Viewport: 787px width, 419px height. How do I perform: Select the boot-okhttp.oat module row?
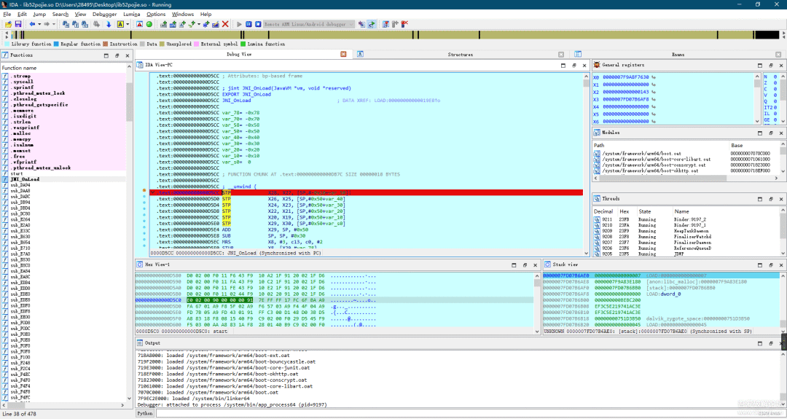pyautogui.click(x=686, y=171)
